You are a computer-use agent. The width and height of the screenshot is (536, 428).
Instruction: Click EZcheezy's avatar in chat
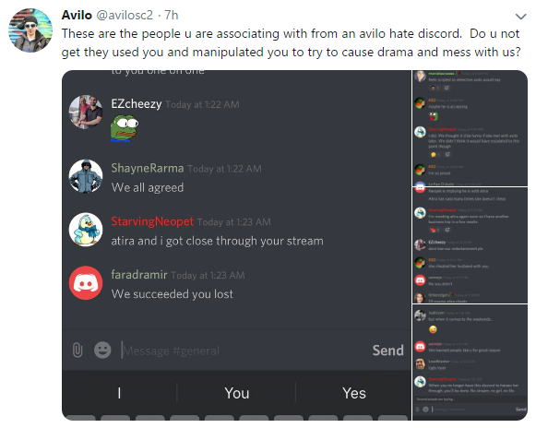[x=86, y=112]
